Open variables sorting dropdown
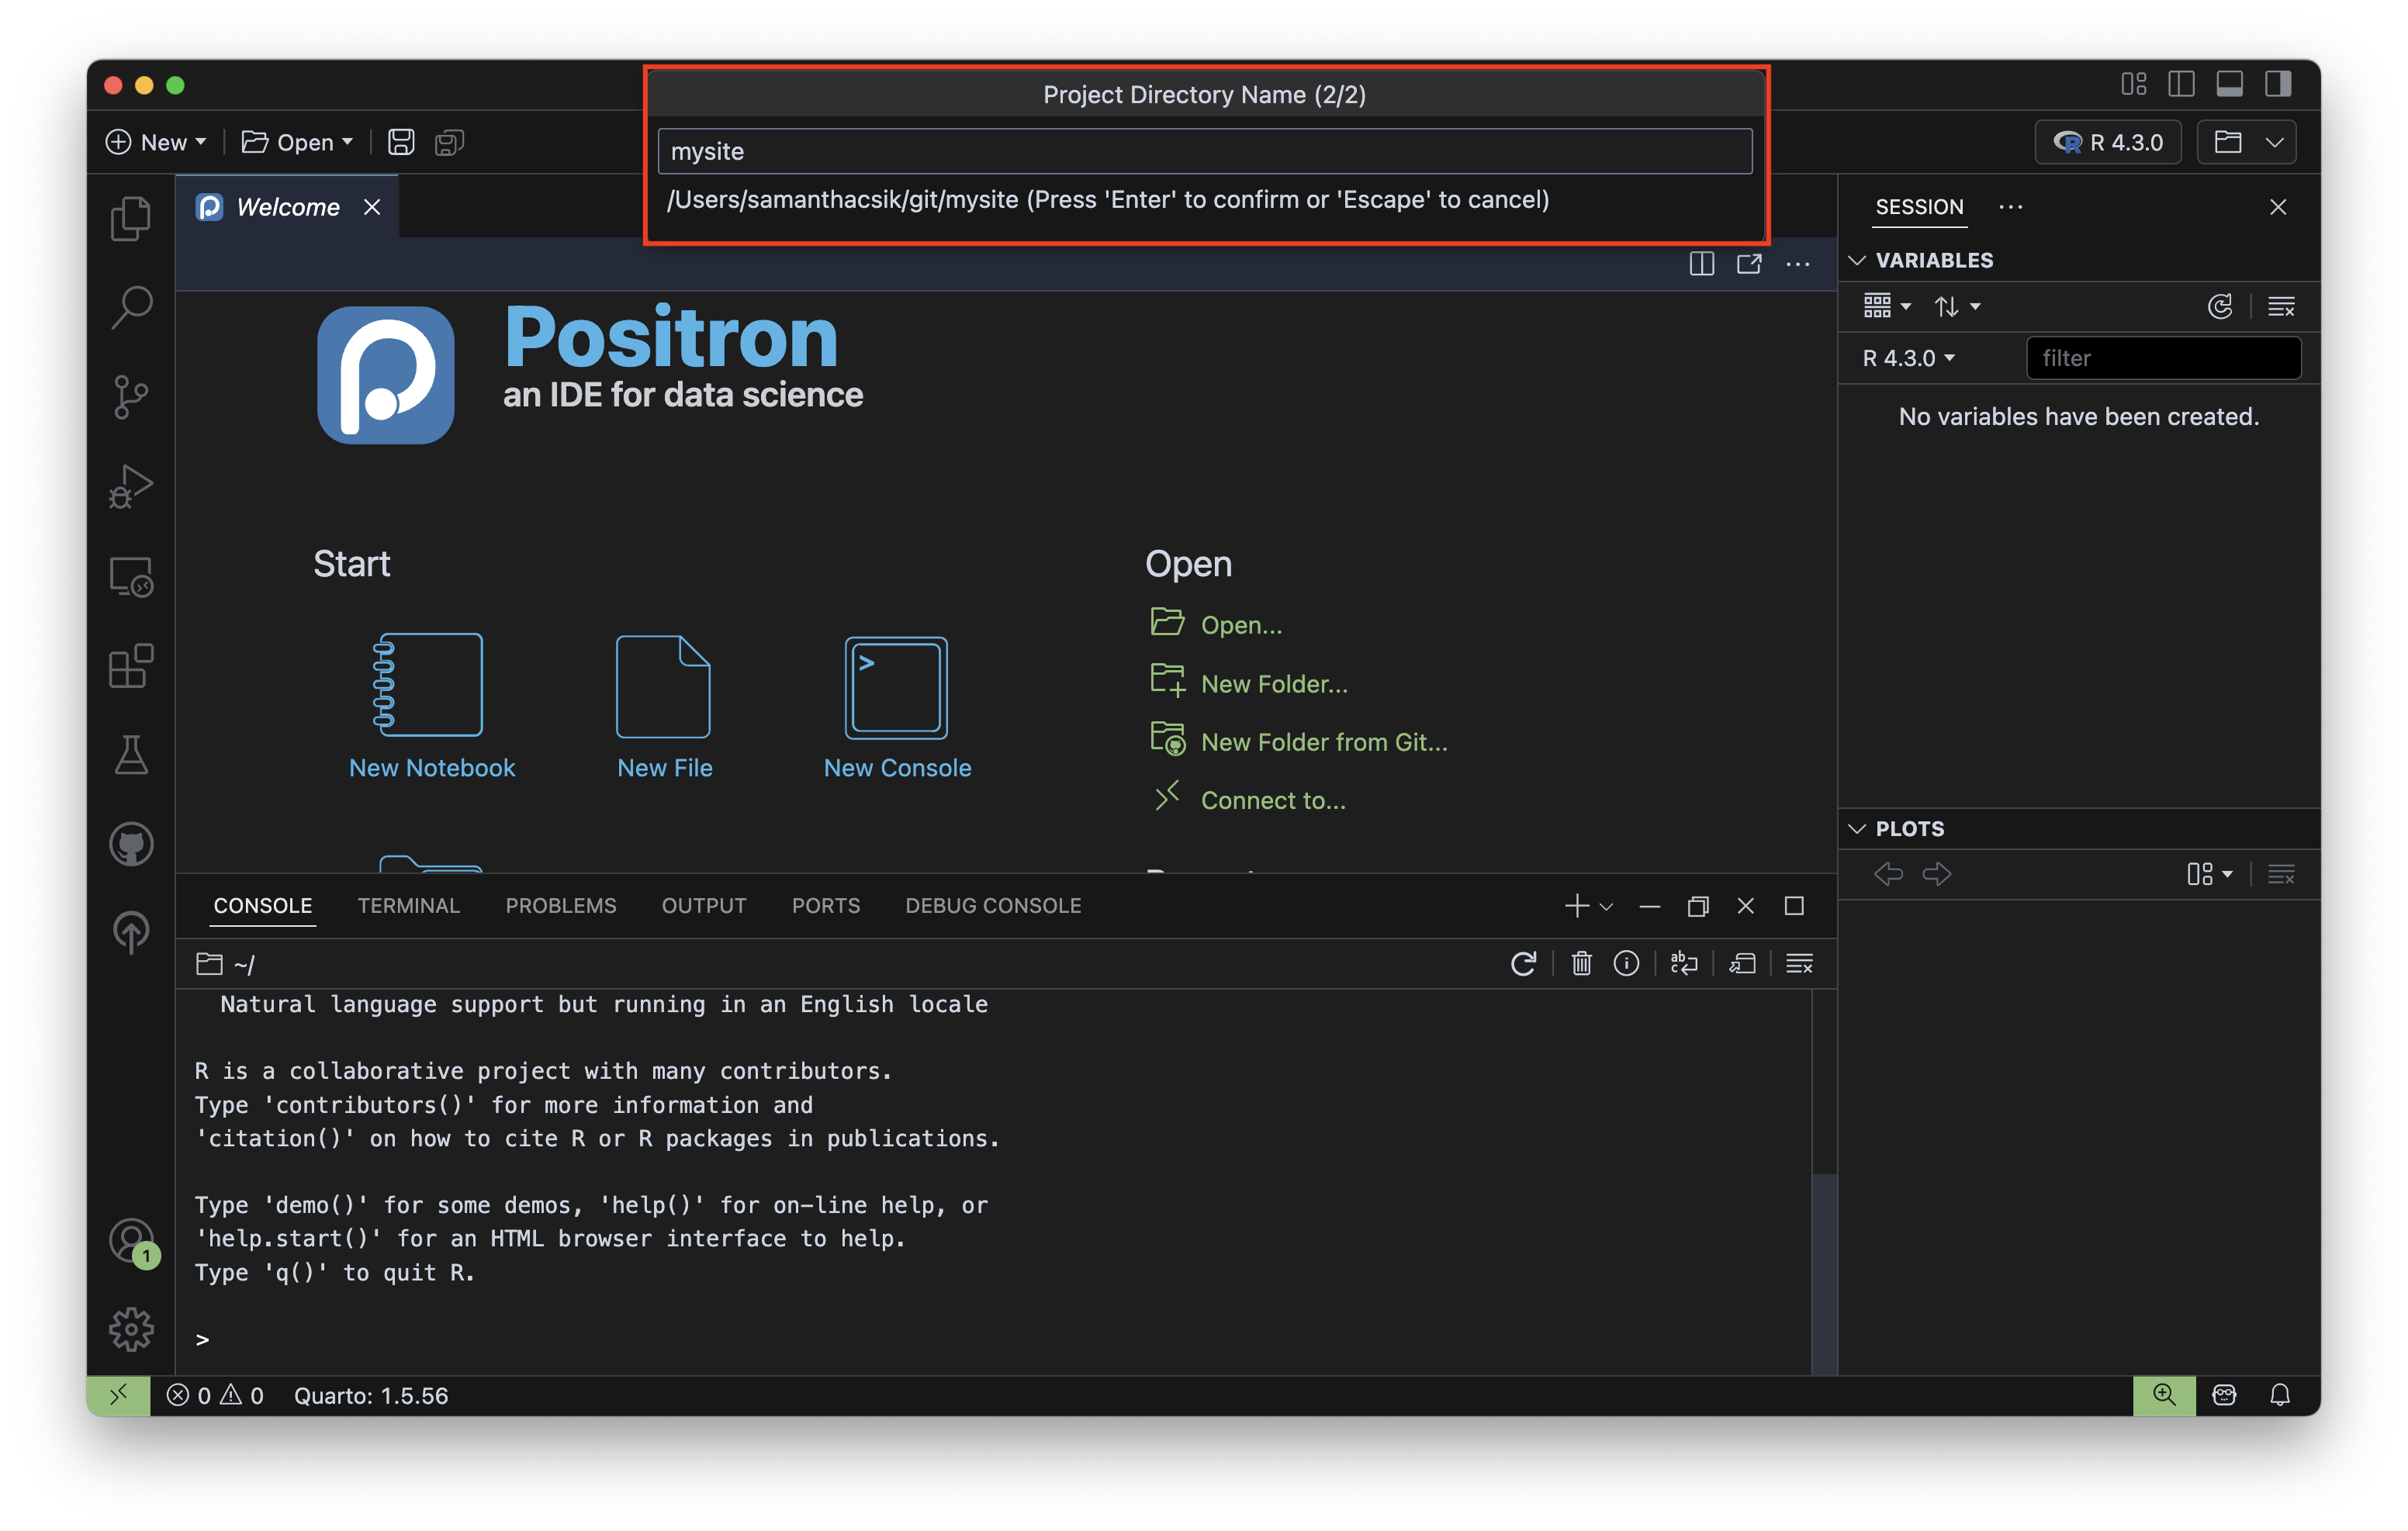 point(1957,306)
